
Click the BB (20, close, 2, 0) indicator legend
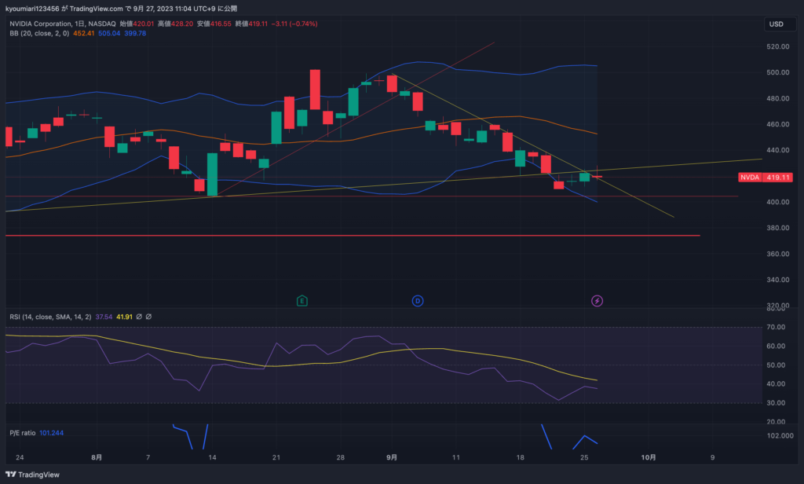pos(39,33)
